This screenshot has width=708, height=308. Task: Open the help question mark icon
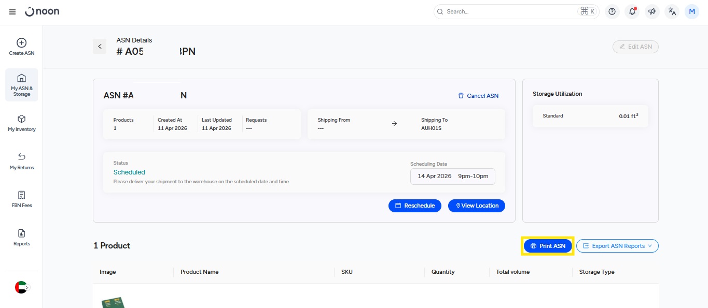click(612, 11)
